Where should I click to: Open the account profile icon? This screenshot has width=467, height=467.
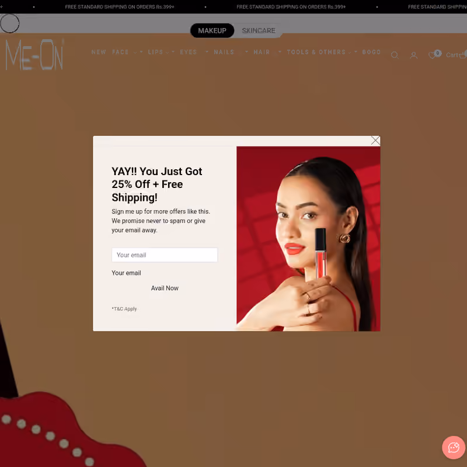tap(413, 55)
